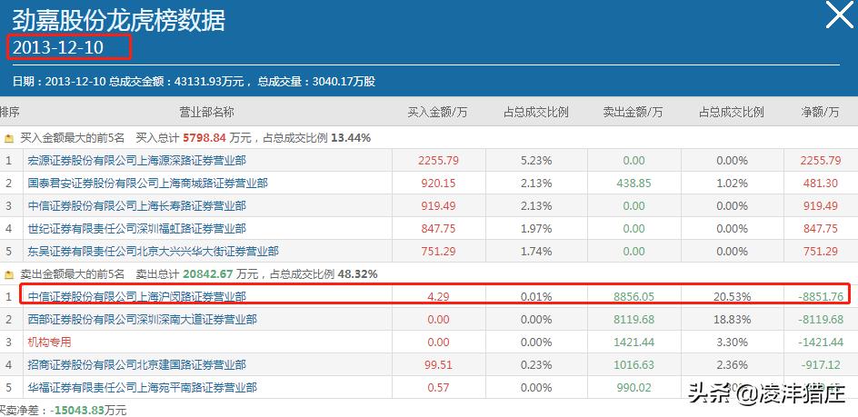Select net amount cell -8851.76
The height and width of the screenshot is (417, 858).
click(x=820, y=296)
